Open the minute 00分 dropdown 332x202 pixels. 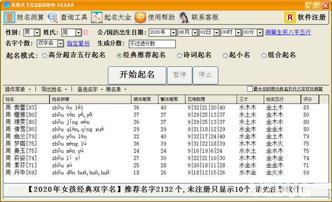click(x=260, y=33)
